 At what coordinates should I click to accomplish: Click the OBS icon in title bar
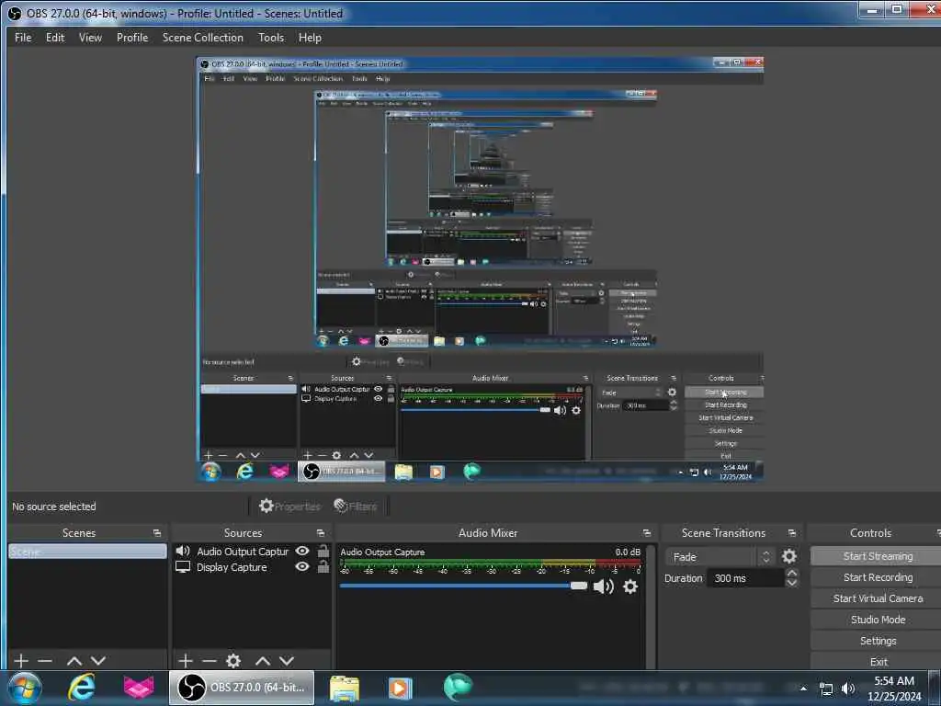coord(15,13)
